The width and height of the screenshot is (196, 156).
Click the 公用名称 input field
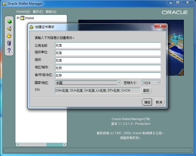pyautogui.click(x=108, y=45)
